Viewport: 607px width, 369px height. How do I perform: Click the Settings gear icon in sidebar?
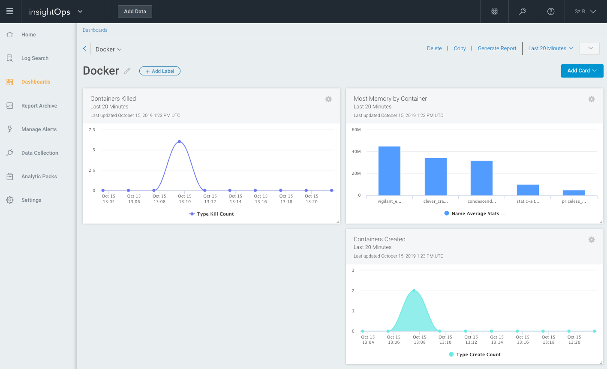10,200
